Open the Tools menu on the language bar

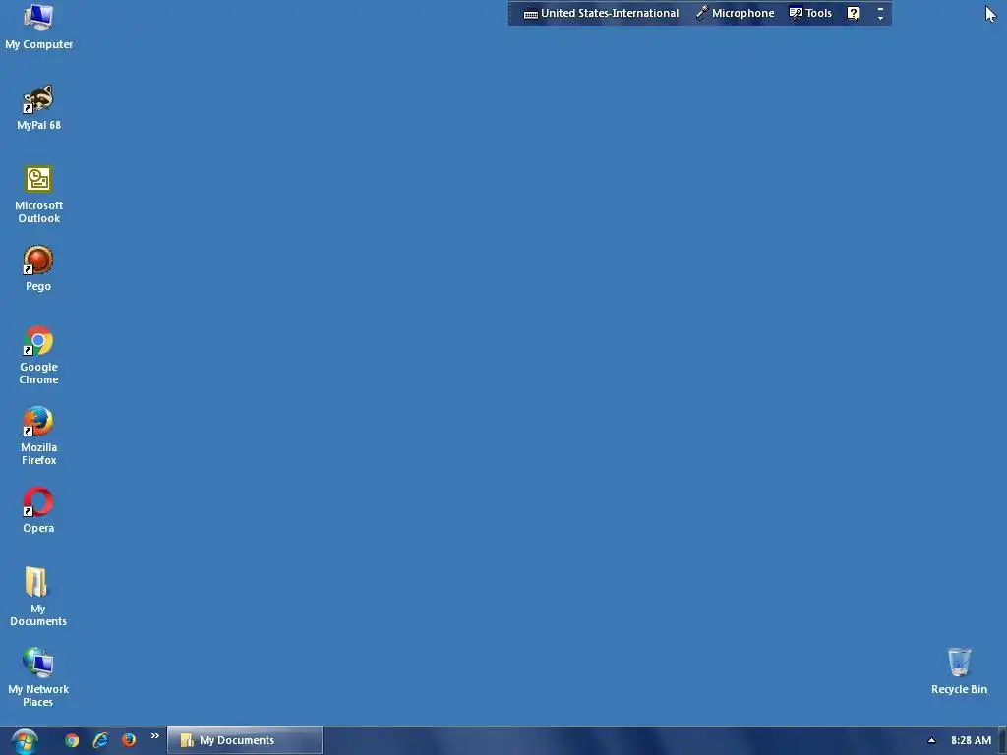pyautogui.click(x=810, y=13)
